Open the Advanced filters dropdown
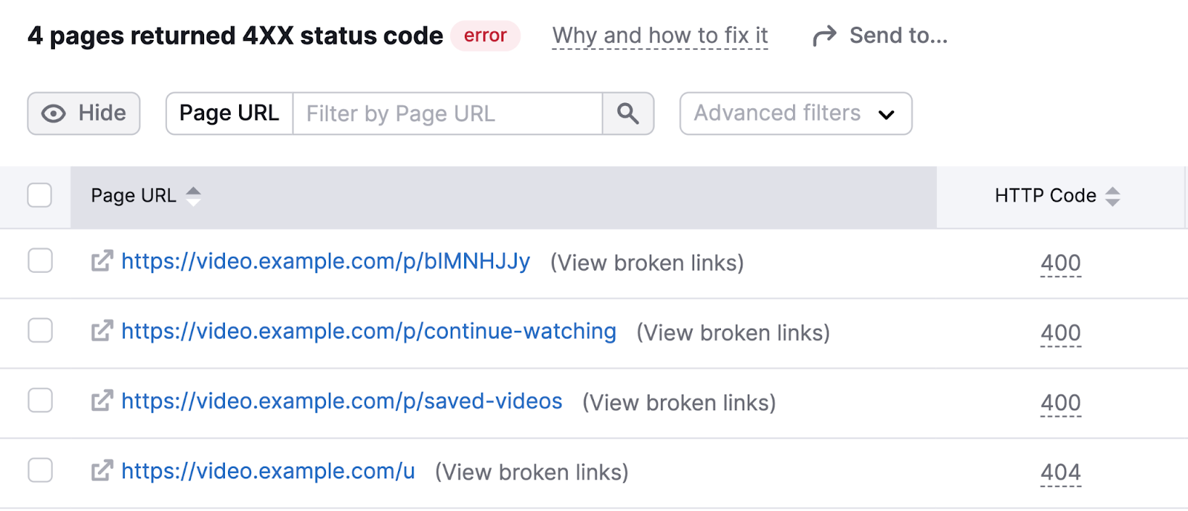The height and width of the screenshot is (511, 1188). pos(794,113)
